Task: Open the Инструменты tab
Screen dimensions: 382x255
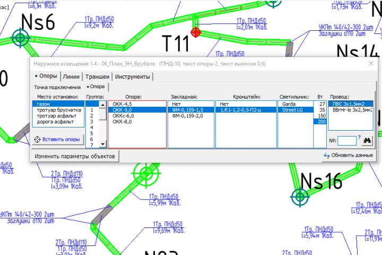Action: coord(132,76)
